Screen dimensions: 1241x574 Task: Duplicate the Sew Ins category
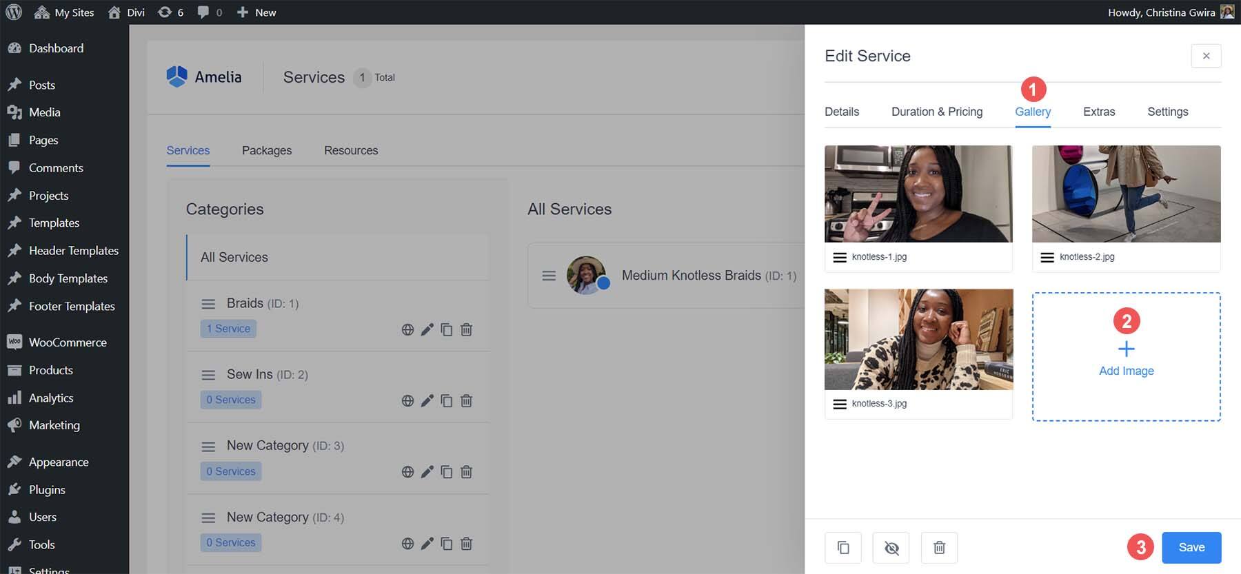coord(447,400)
